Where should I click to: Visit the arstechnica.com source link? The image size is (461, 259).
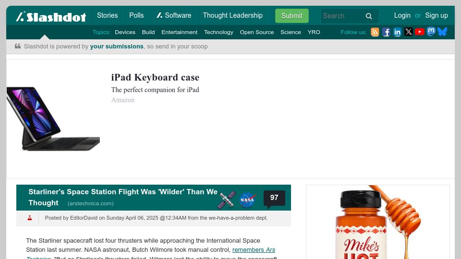coord(91,203)
